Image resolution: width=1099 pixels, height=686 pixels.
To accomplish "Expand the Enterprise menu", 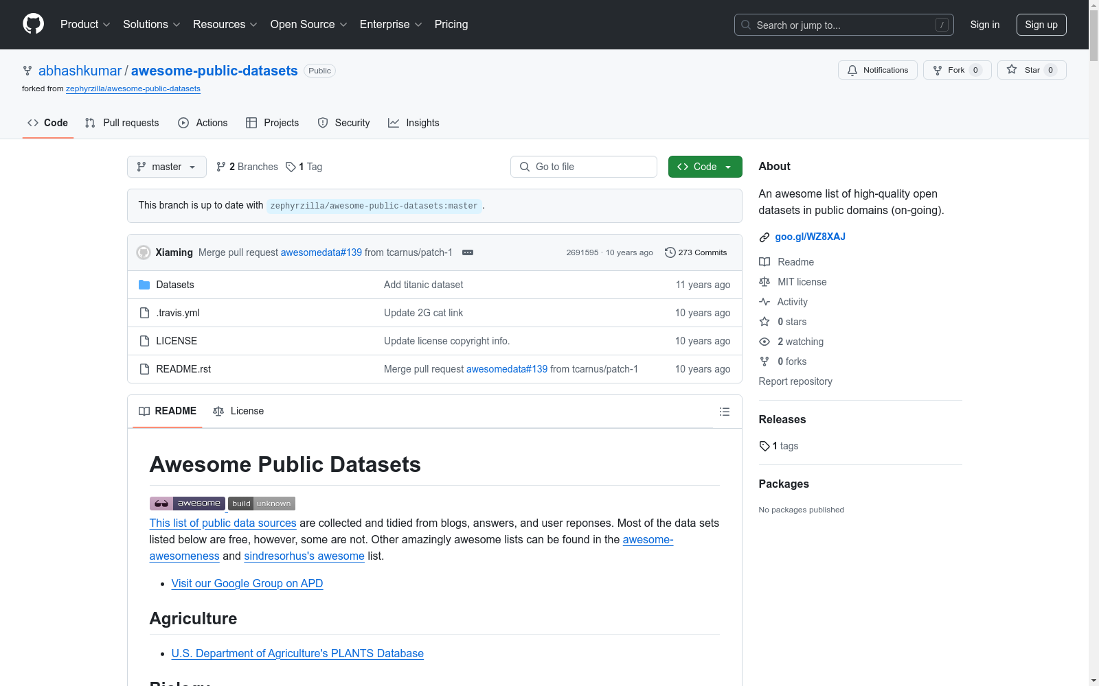I will pos(391,25).
